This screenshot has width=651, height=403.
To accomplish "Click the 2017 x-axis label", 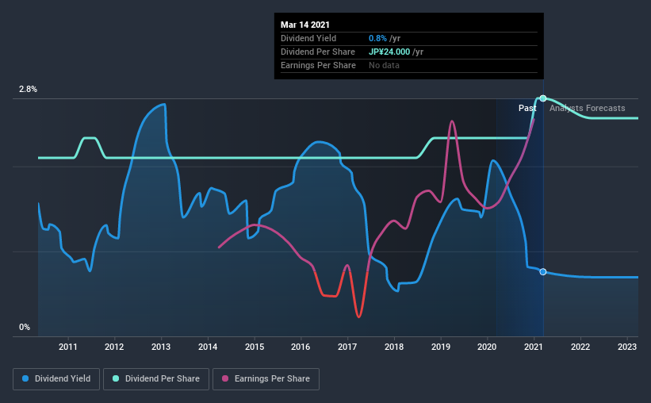I will tap(347, 347).
